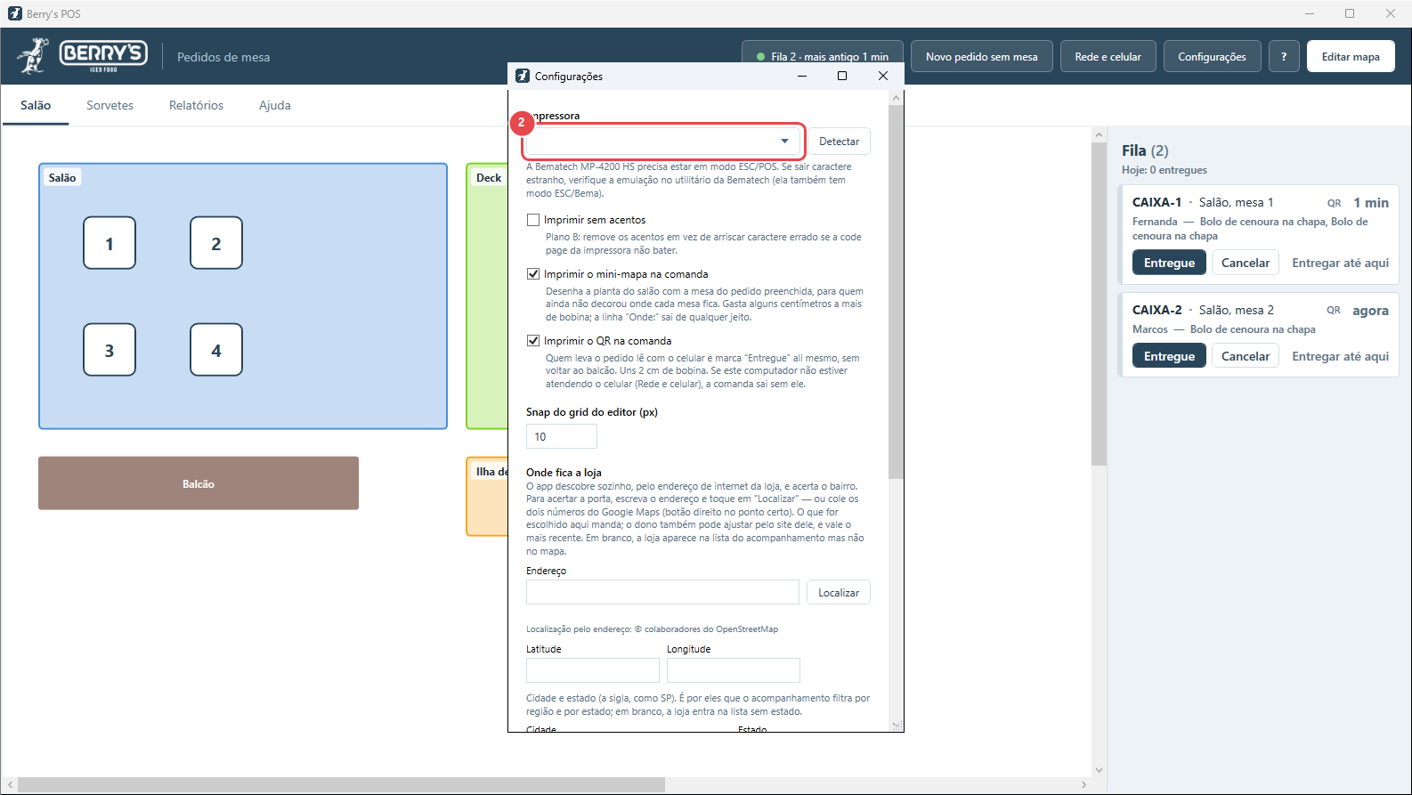
Task: Open the Impressora printer dropdown
Action: tap(663, 142)
